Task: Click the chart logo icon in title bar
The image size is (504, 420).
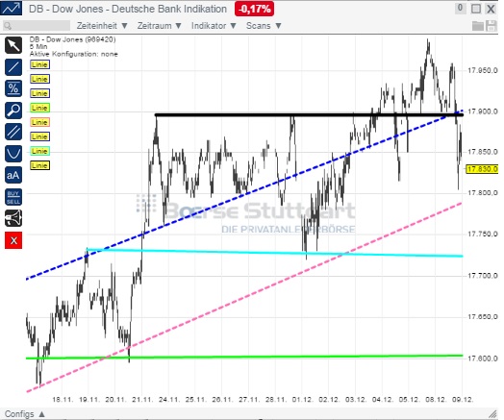Action: (11, 8)
